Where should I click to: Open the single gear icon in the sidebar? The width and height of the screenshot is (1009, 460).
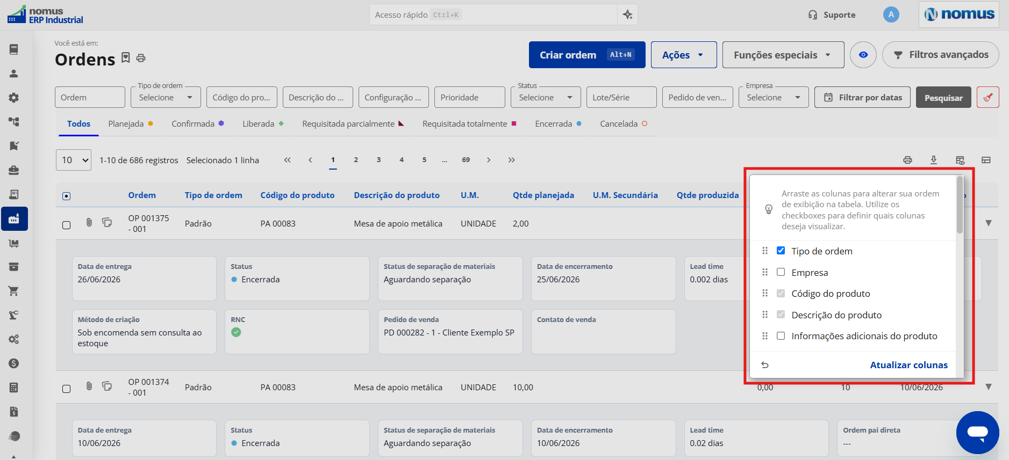pyautogui.click(x=14, y=98)
